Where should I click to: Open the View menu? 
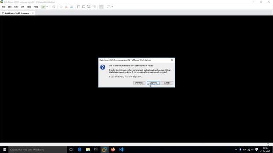(x=16, y=7)
